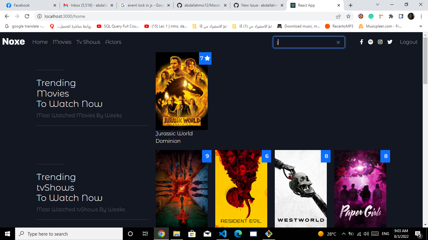
Task: Open the Tv Shows navigation item
Action: 88,42
